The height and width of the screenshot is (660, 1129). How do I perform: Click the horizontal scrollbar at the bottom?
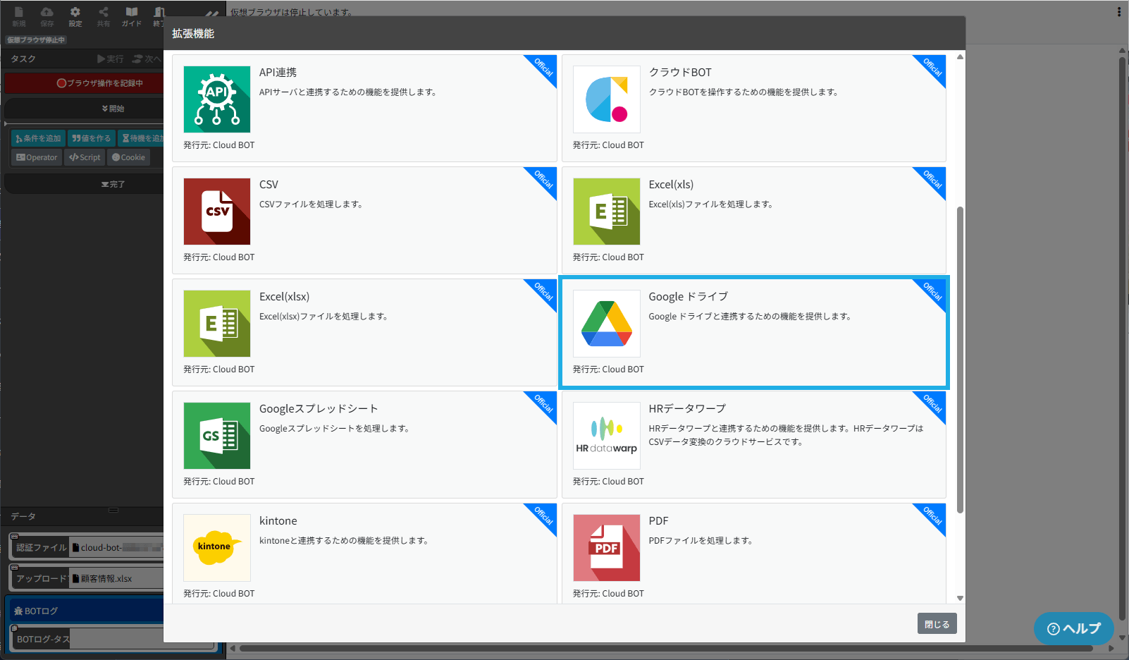[666, 648]
